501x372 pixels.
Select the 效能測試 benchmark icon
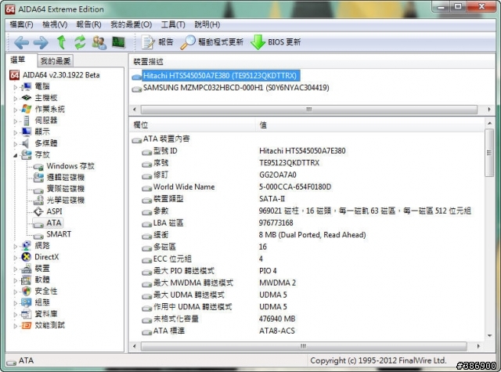click(26, 325)
